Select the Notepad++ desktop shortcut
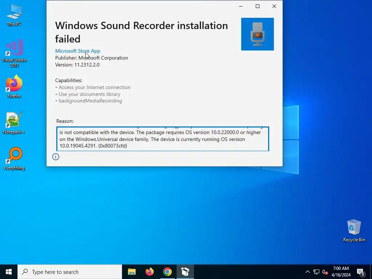This screenshot has height=279, width=372. point(14,123)
